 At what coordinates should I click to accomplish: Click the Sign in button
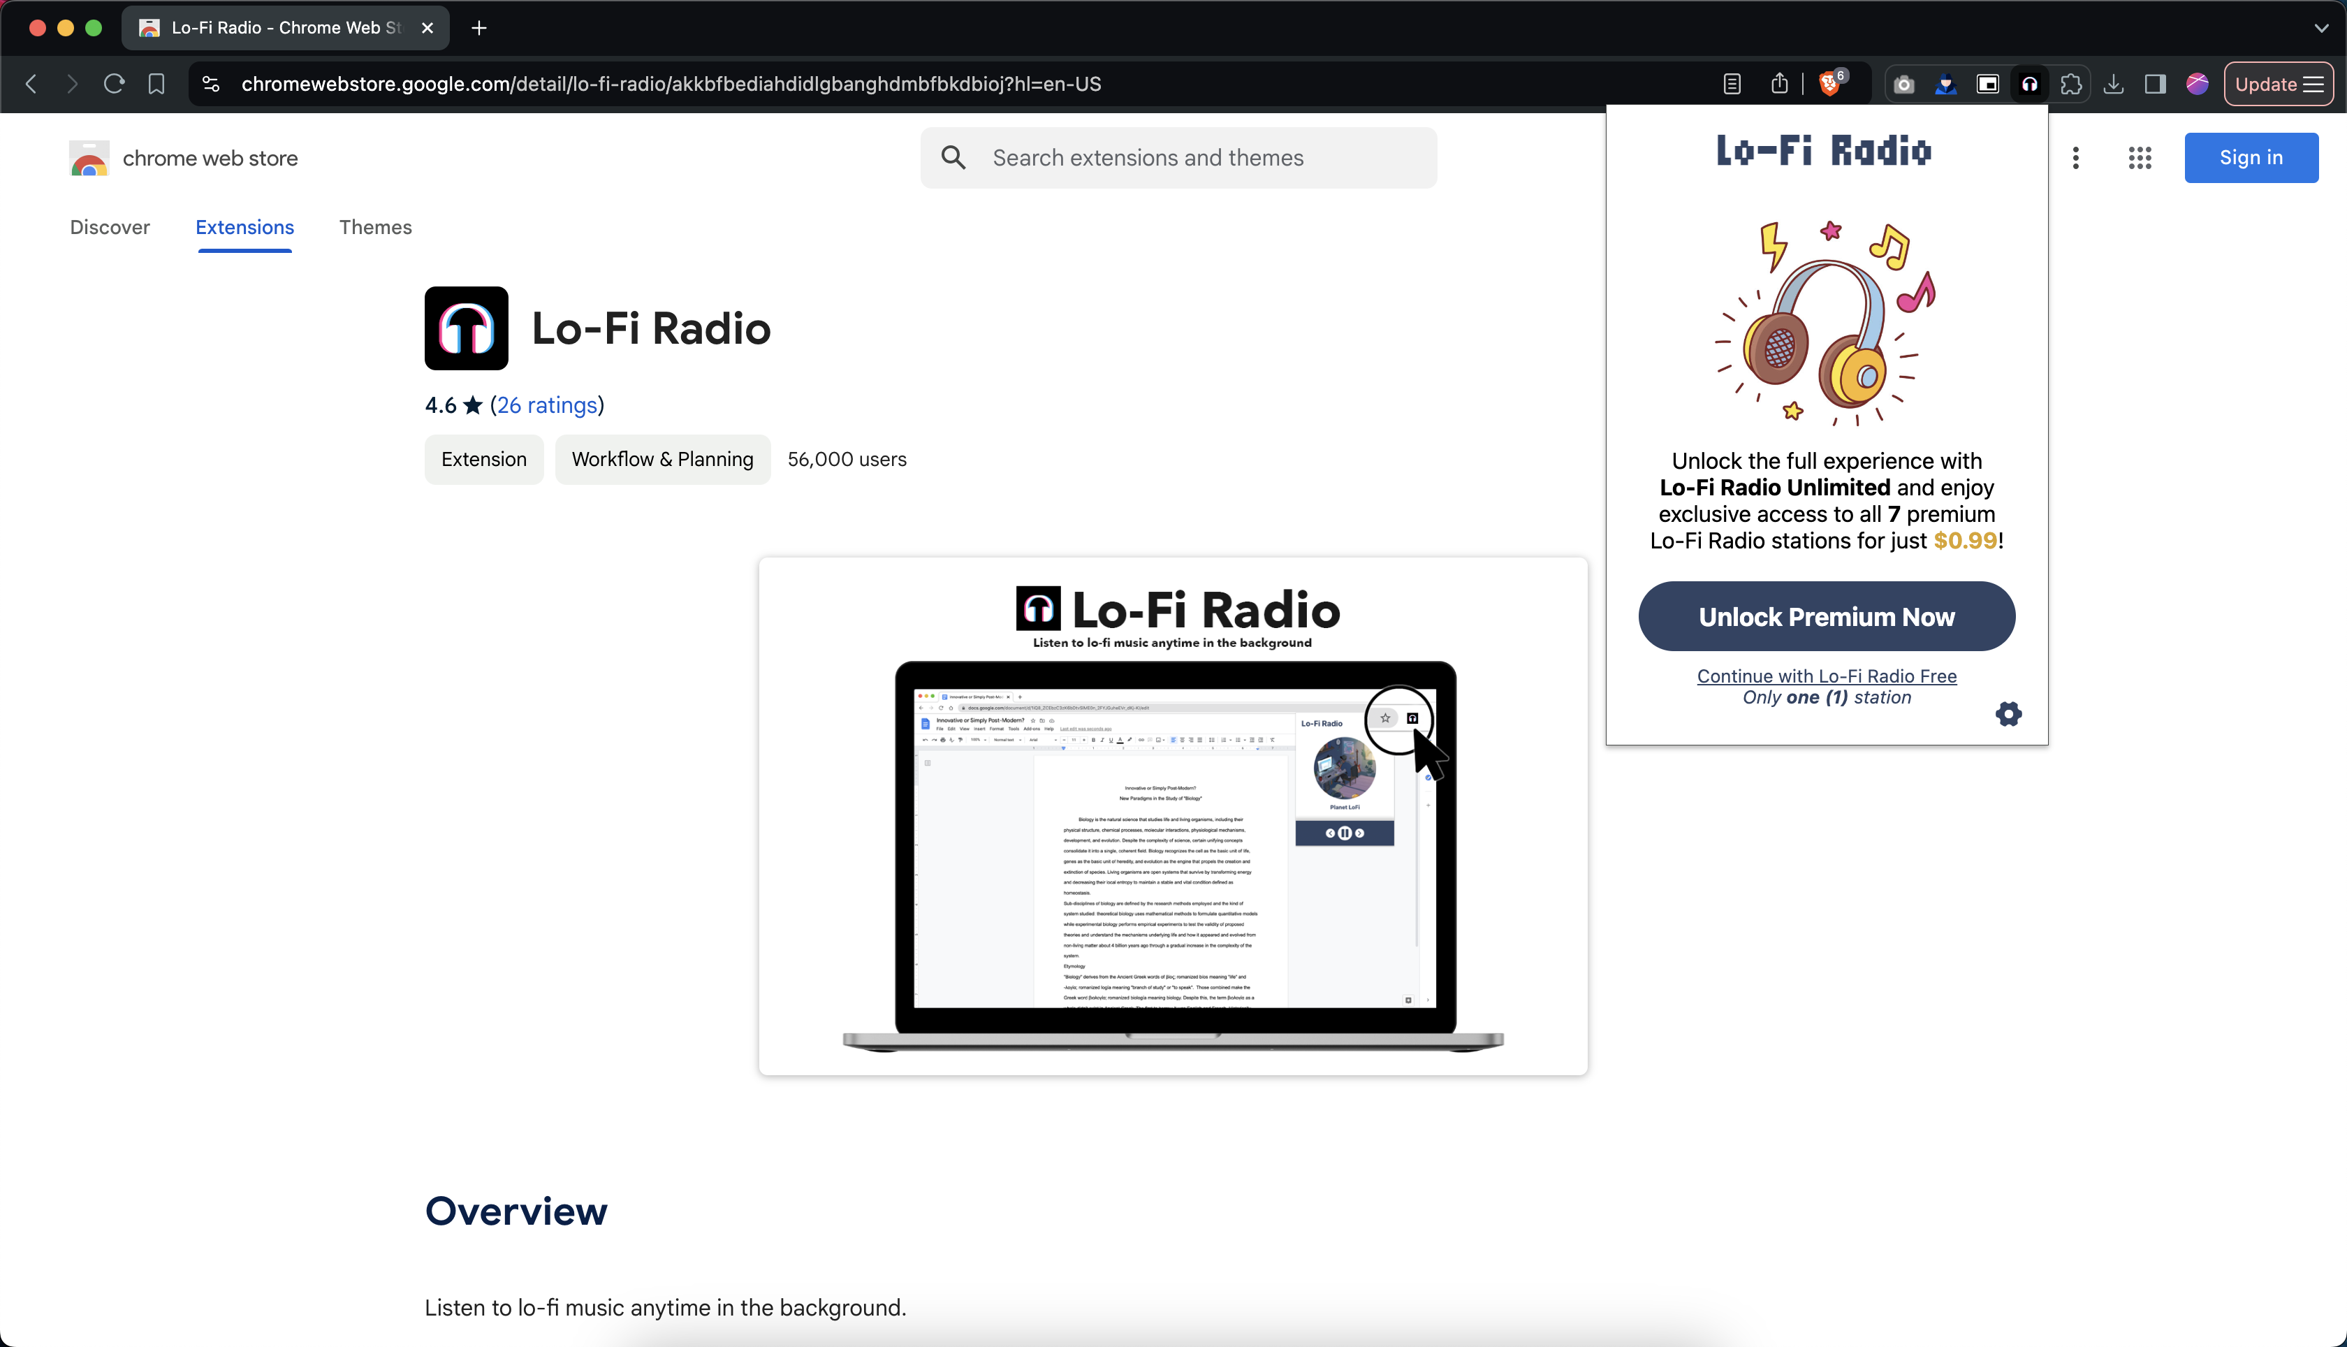click(2251, 158)
